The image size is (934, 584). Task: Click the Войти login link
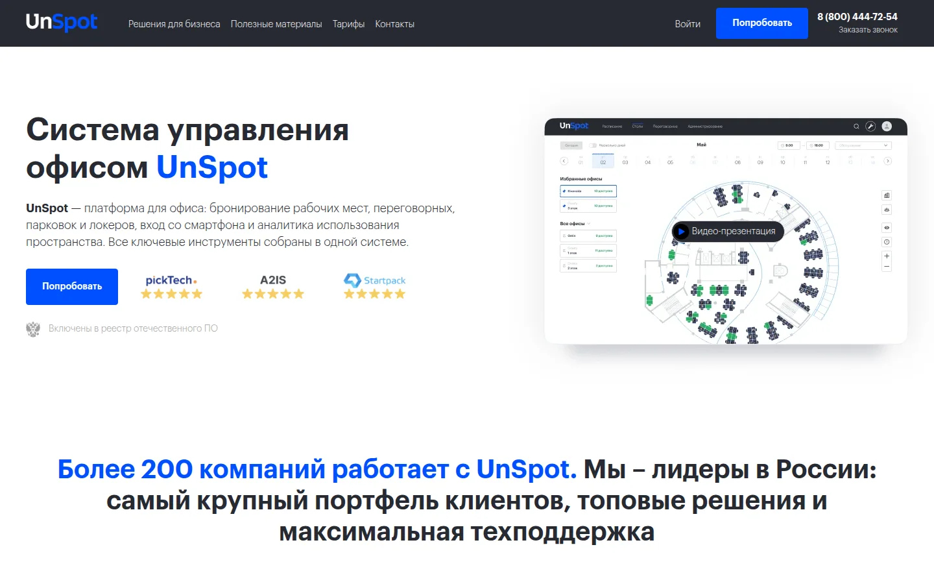[688, 24]
